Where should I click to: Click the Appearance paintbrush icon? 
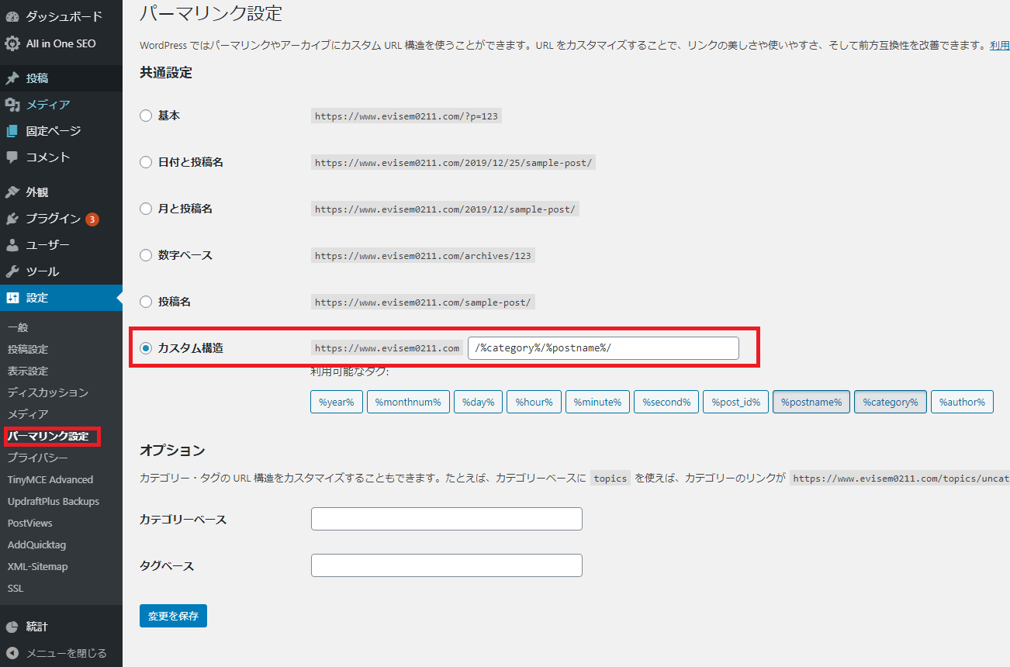click(12, 192)
